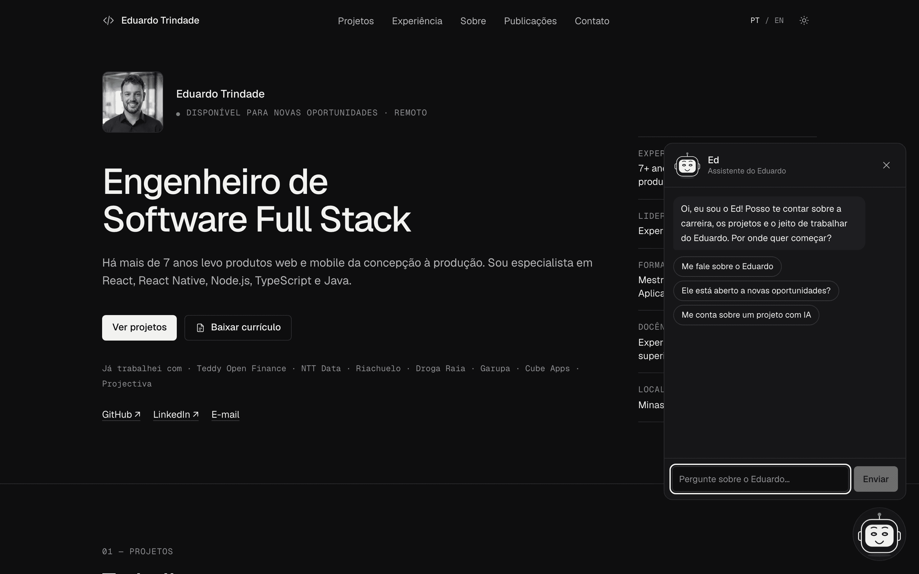The width and height of the screenshot is (919, 574).
Task: Click the 'Garupa' company text
Action: [x=495, y=369]
